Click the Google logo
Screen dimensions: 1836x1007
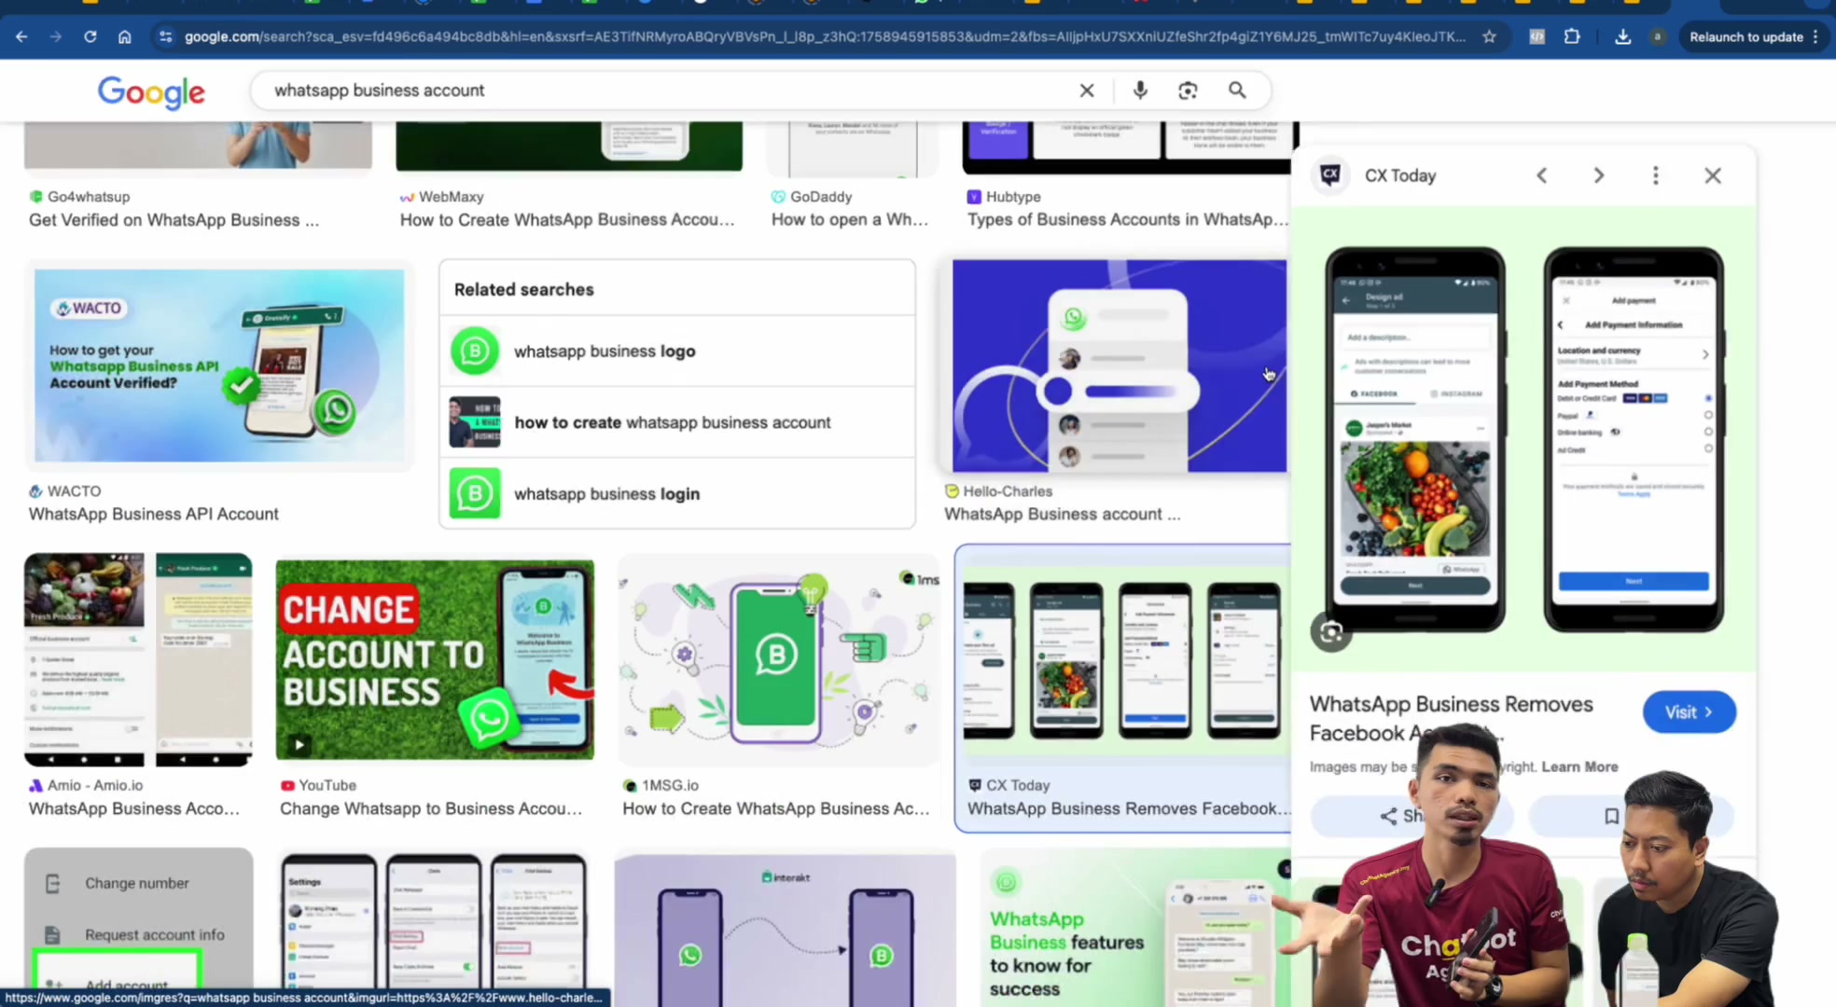click(151, 91)
